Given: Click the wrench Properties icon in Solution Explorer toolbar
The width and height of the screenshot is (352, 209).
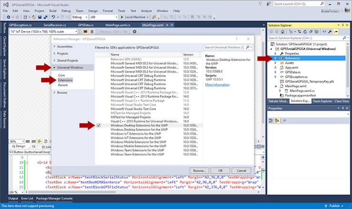Looking at the screenshot, I should coord(330,32).
